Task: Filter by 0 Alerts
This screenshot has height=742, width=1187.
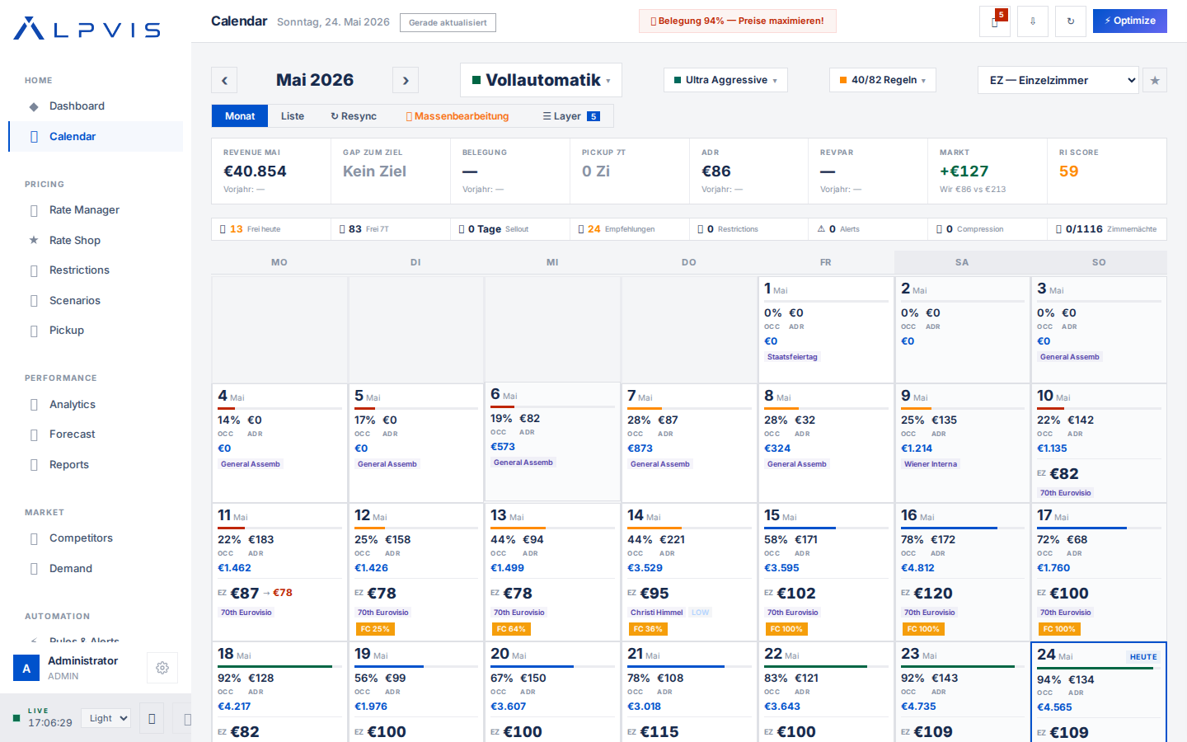Action: [x=868, y=229]
